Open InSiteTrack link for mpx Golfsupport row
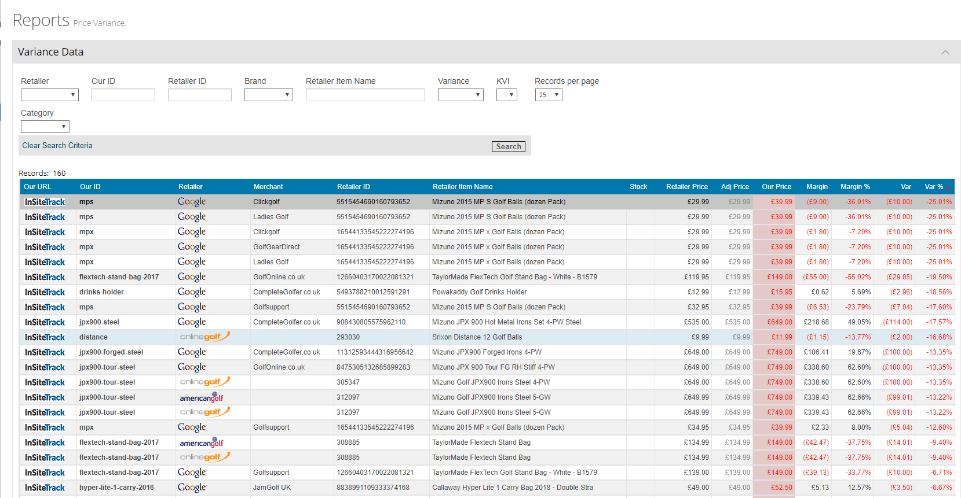This screenshot has height=498, width=961. pos(45,427)
